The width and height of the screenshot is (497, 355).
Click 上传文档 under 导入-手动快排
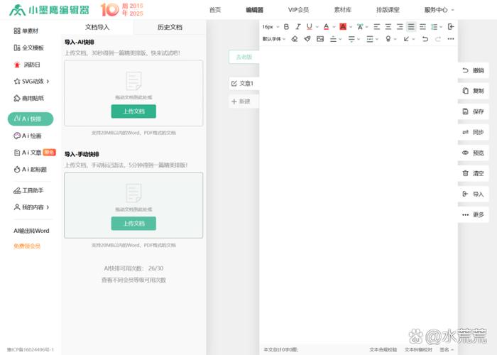(133, 224)
